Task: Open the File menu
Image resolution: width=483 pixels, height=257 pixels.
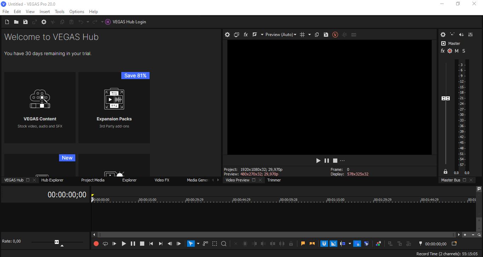Action: coord(6,11)
